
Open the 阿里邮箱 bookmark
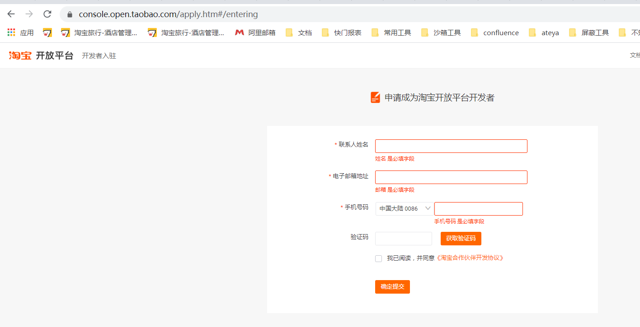[255, 32]
